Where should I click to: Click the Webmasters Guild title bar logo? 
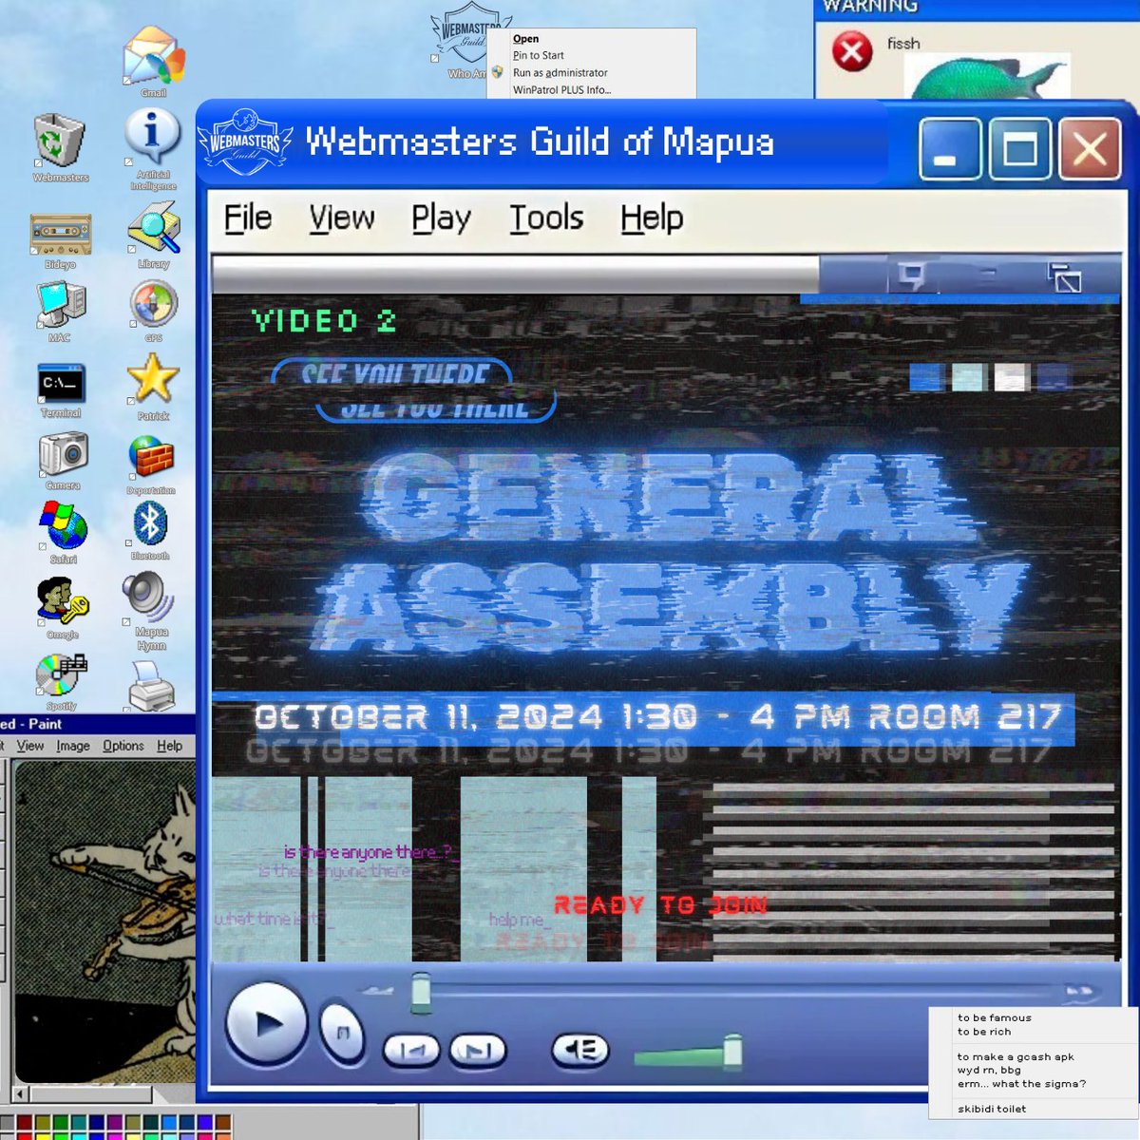[245, 142]
